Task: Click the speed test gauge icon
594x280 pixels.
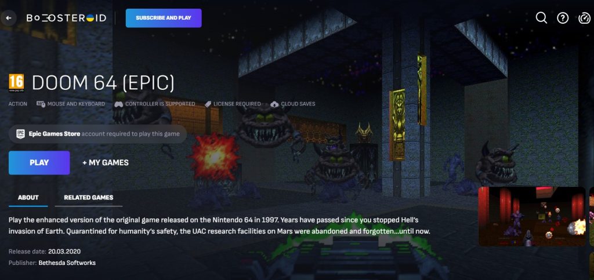Action: 585,18
